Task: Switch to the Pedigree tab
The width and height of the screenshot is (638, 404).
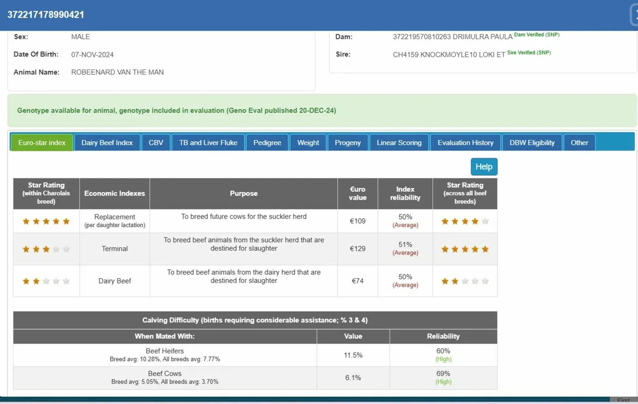Action: pyautogui.click(x=267, y=143)
